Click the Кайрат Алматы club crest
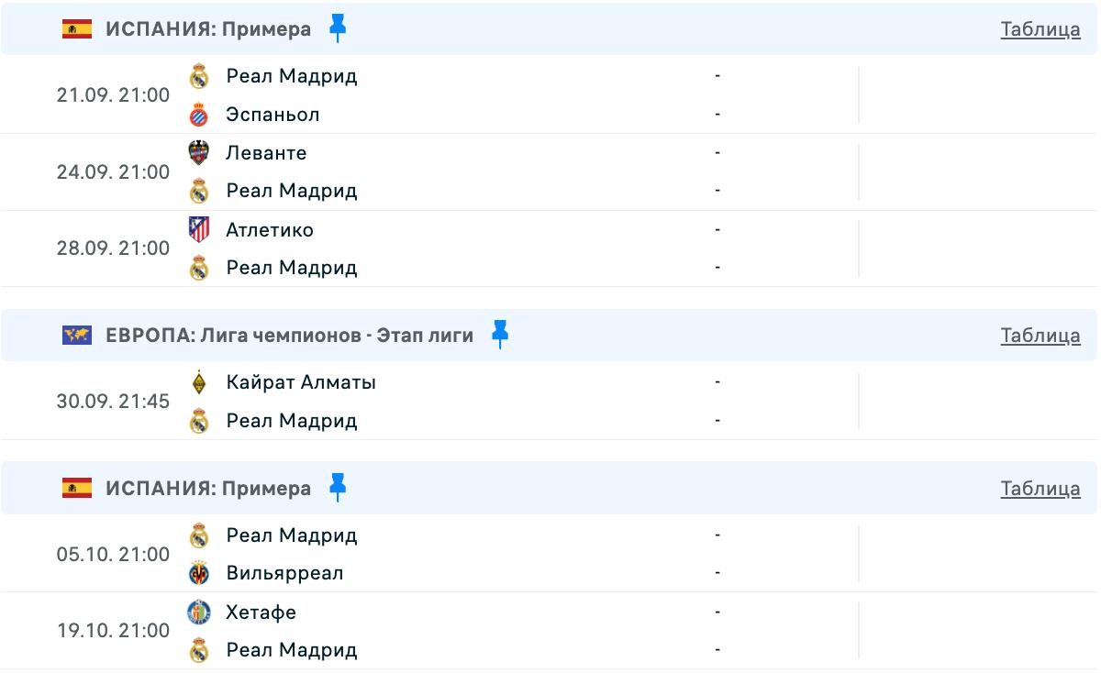The width and height of the screenshot is (1101, 673). (x=199, y=382)
